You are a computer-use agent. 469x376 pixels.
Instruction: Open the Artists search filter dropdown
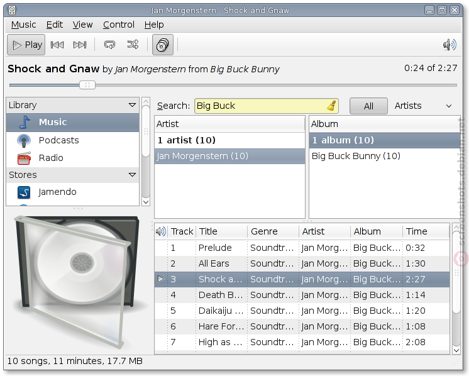click(x=423, y=106)
